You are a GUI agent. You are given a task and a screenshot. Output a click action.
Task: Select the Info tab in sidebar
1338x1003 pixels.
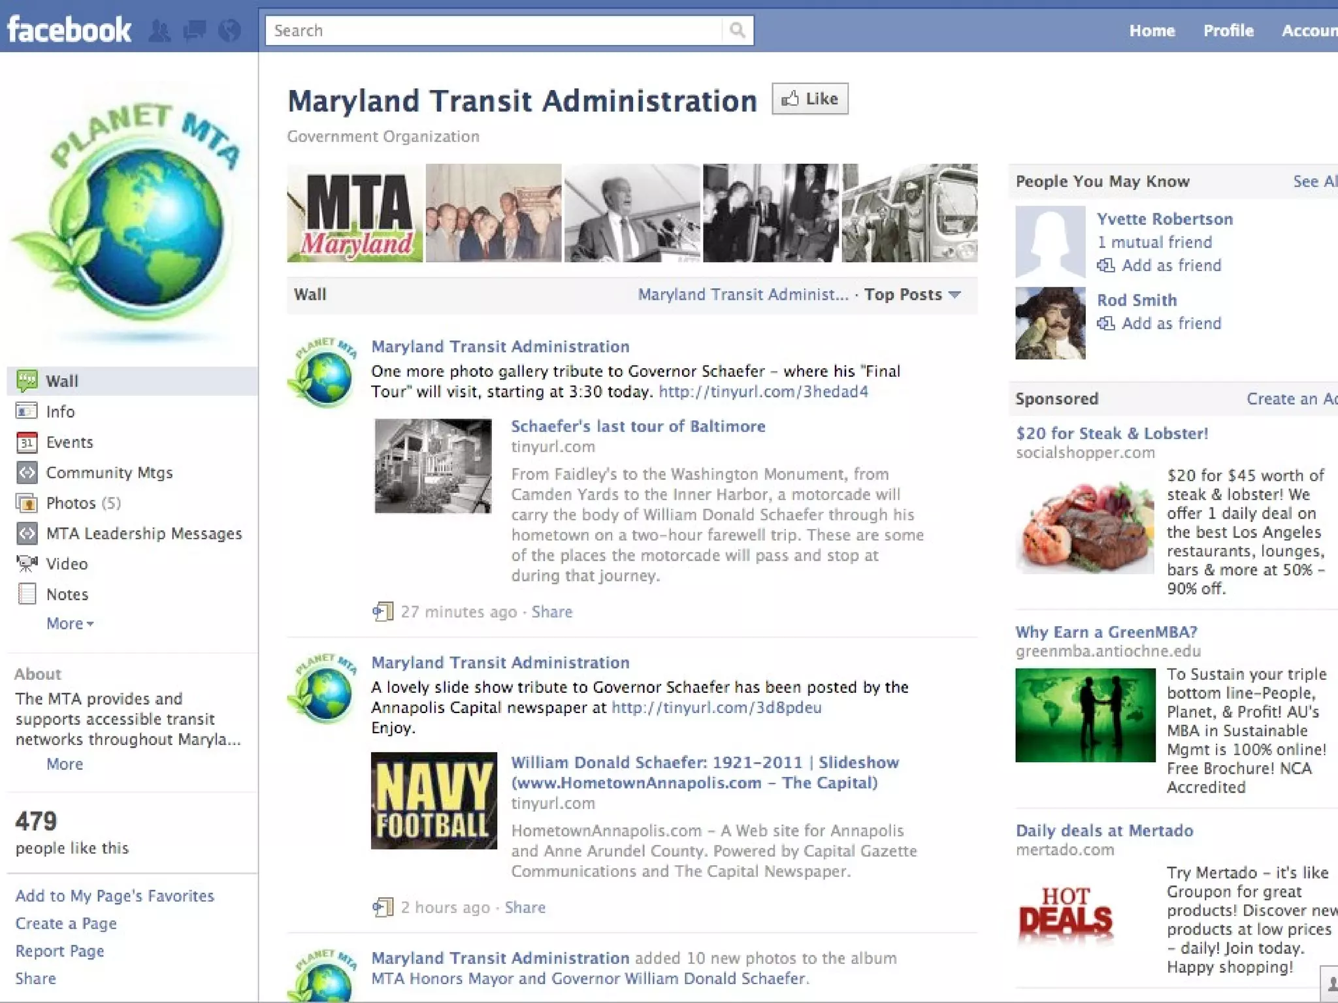point(60,412)
